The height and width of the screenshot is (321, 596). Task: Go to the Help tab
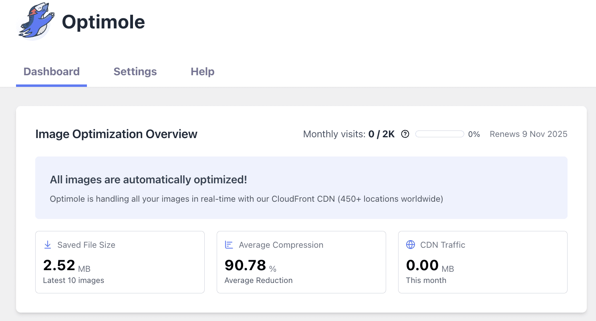pyautogui.click(x=202, y=72)
